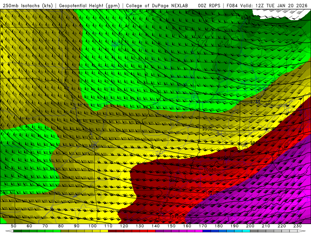The width and height of the screenshot is (311, 233).
Task: Pick the magenta swatch before 170
Action: pyautogui.click(x=199, y=231)
